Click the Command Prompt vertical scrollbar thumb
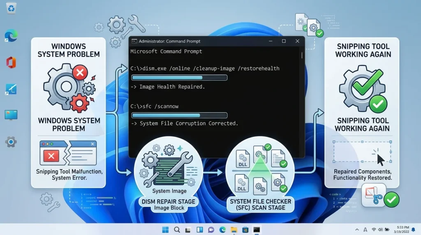 [x=302, y=55]
